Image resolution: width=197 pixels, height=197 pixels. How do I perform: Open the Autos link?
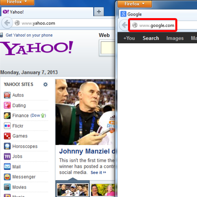coord(18,95)
